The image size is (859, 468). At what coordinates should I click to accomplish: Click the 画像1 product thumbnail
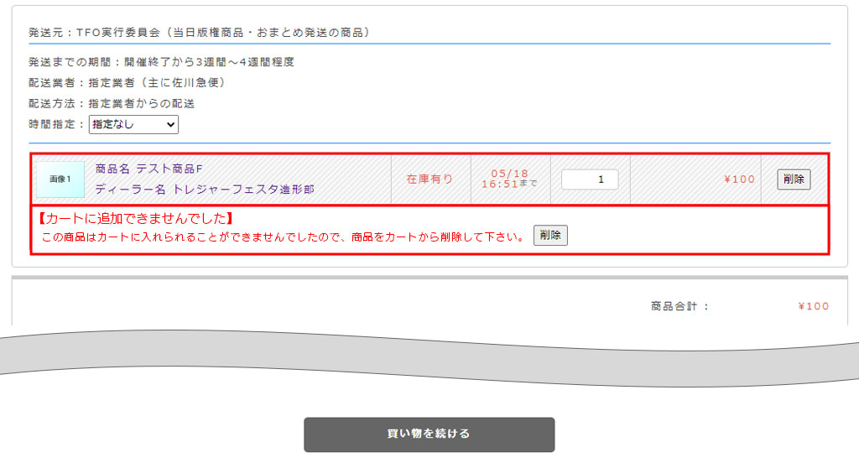point(60,179)
